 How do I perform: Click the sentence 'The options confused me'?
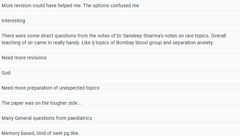coord(111,5)
